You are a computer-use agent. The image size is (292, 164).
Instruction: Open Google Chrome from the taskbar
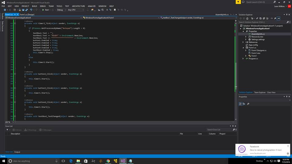pos(108,161)
